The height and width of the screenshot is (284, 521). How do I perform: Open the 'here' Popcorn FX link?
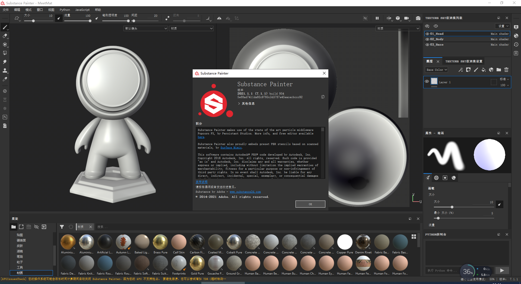tap(201, 137)
